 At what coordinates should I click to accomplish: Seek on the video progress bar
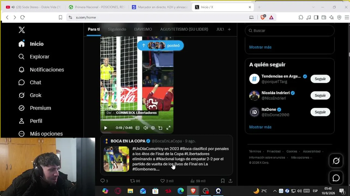click(137, 120)
